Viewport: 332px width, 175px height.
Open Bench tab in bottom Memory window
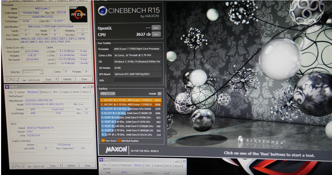tap(169, 166)
